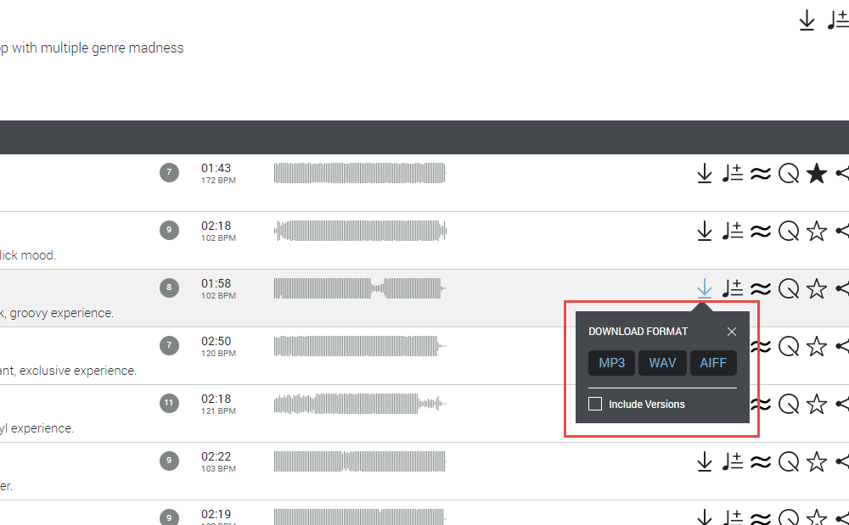The image size is (849, 525).
Task: Close the Download Format popup
Action: (732, 332)
